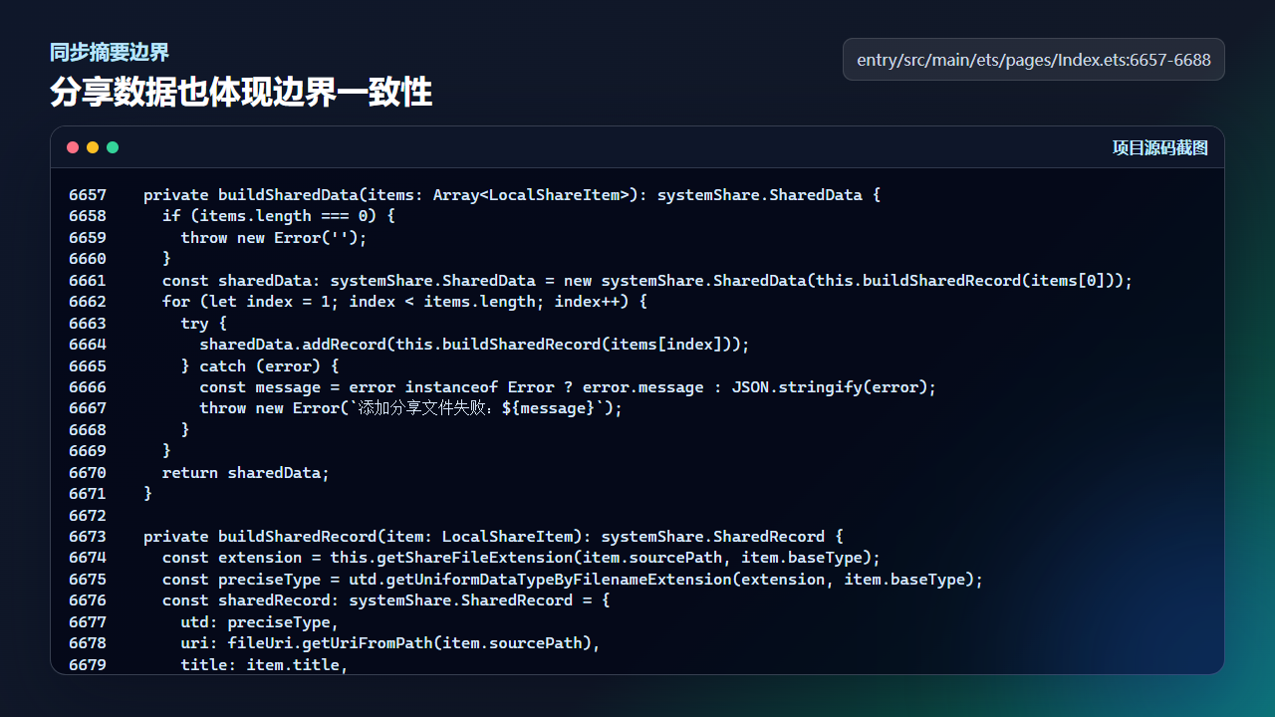Image resolution: width=1275 pixels, height=717 pixels.
Task: Click the '} catch (error) {' line
Action: (260, 366)
